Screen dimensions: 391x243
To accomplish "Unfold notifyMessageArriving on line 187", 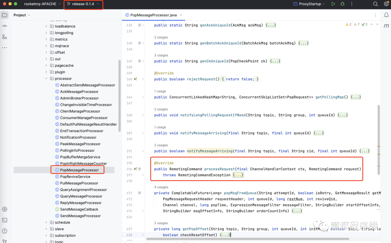I will [x=143, y=133].
